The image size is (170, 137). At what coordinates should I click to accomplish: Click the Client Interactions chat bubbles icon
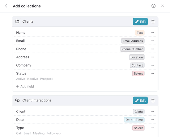pos(17,100)
